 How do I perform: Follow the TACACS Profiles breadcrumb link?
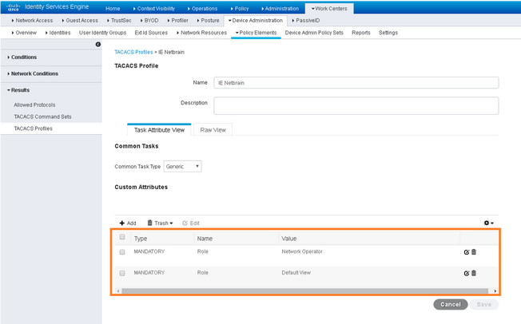(x=133, y=52)
